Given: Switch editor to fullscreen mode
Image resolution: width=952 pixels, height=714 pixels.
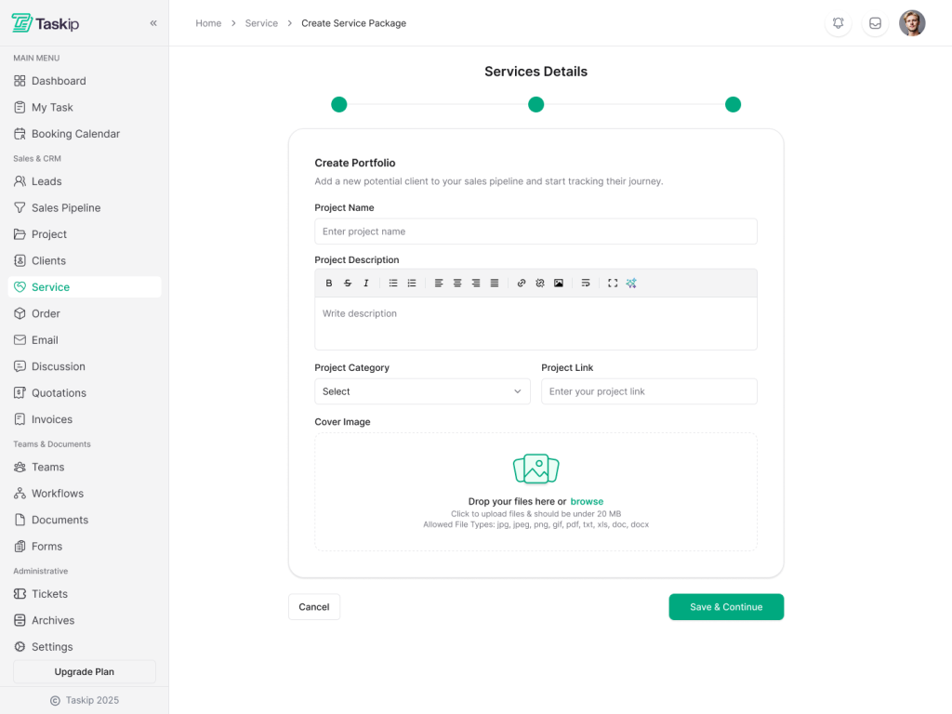Looking at the screenshot, I should click(x=613, y=284).
